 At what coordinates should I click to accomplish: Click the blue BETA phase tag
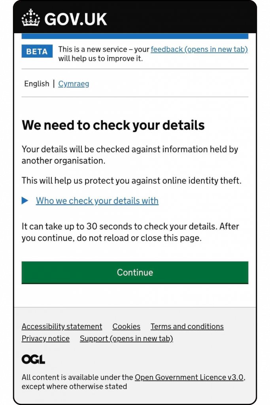[x=37, y=51]
